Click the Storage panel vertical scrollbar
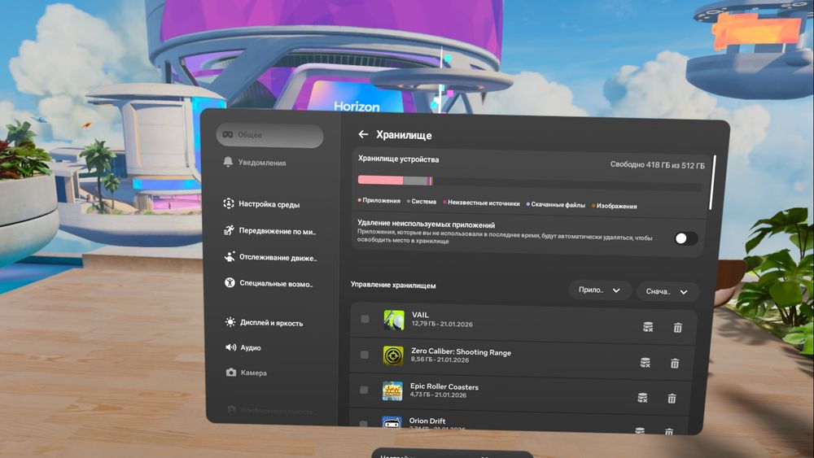Image resolution: width=814 pixels, height=458 pixels. (713, 182)
